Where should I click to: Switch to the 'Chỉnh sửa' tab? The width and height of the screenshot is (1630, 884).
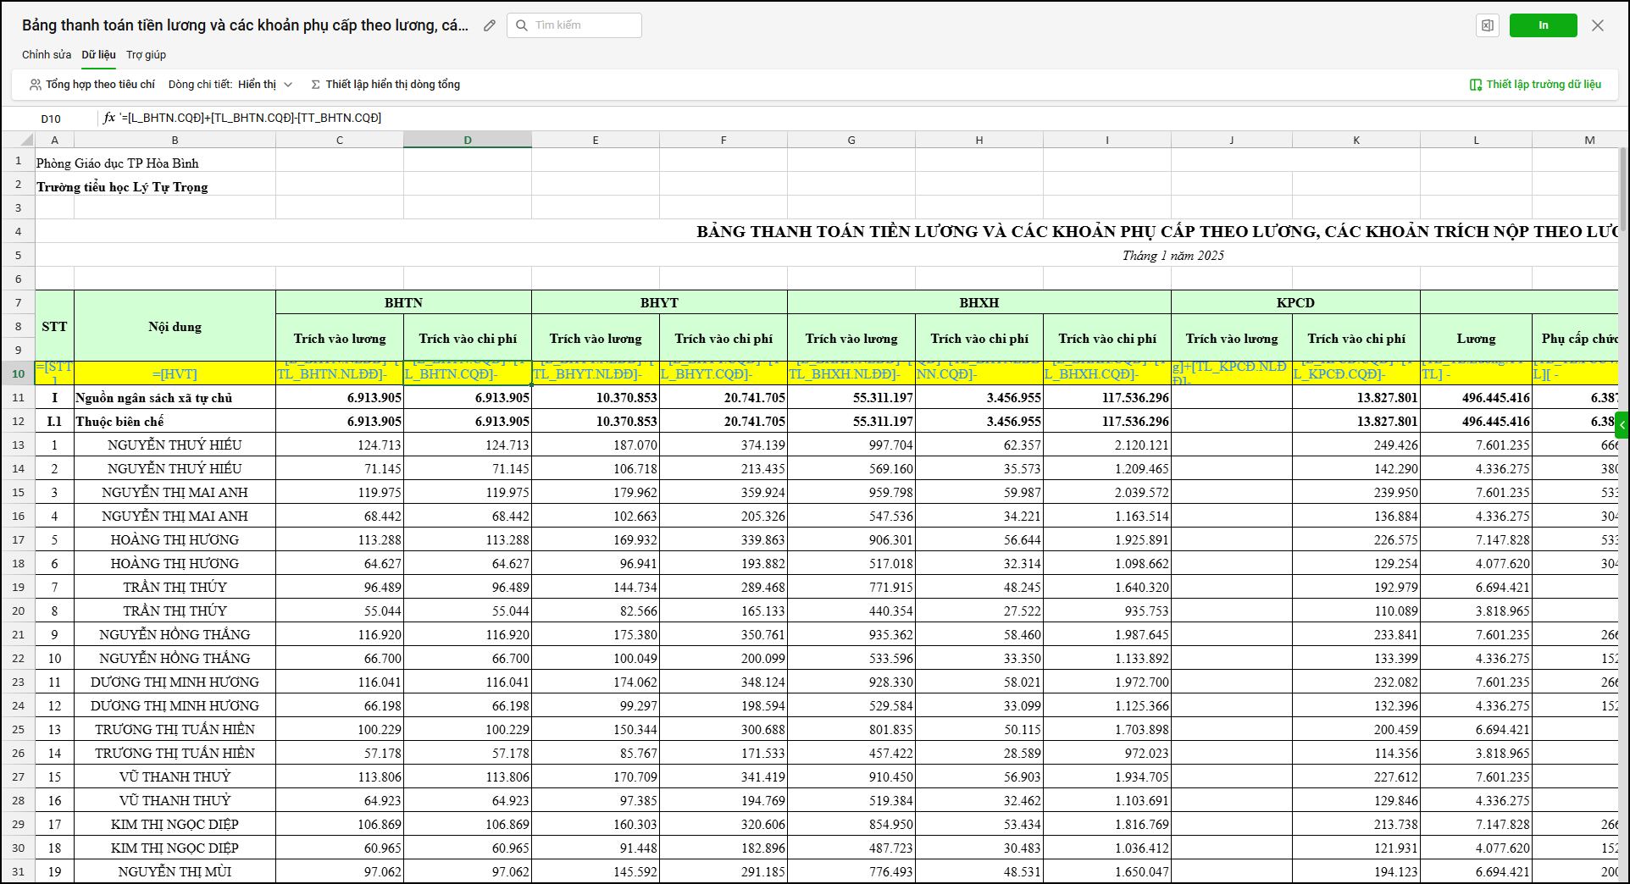click(x=47, y=55)
